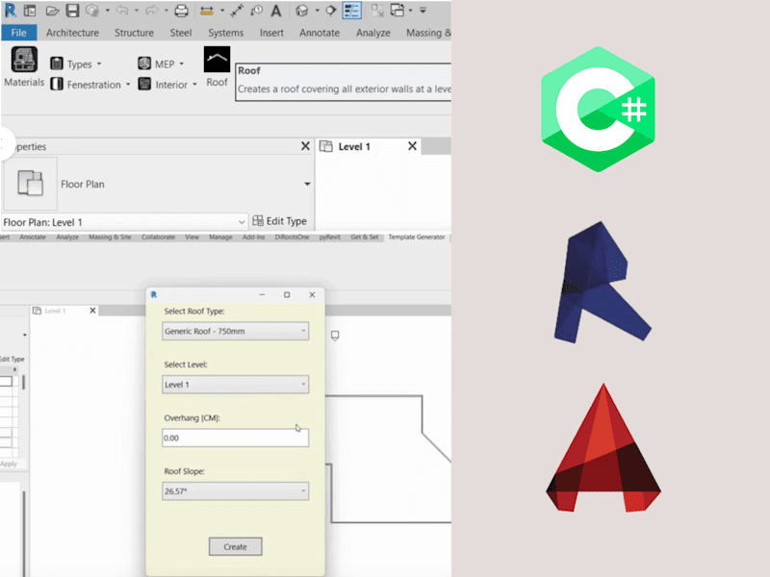Open the Revit application menu logo

coord(10,11)
